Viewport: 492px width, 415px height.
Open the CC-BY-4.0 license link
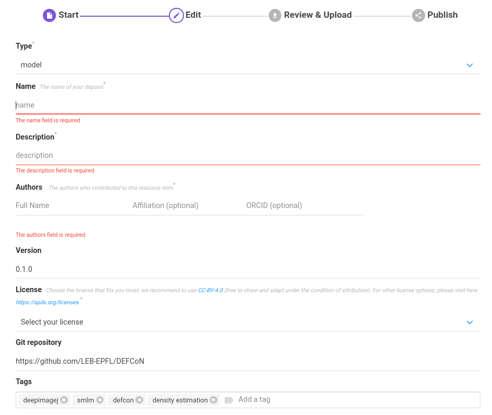[x=211, y=290]
